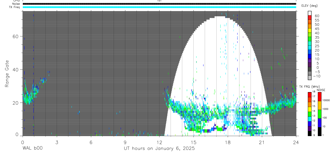The height and width of the screenshot is (154, 333).
Task: Click the red segment of the ELEV color bar
Action: click(x=310, y=17)
